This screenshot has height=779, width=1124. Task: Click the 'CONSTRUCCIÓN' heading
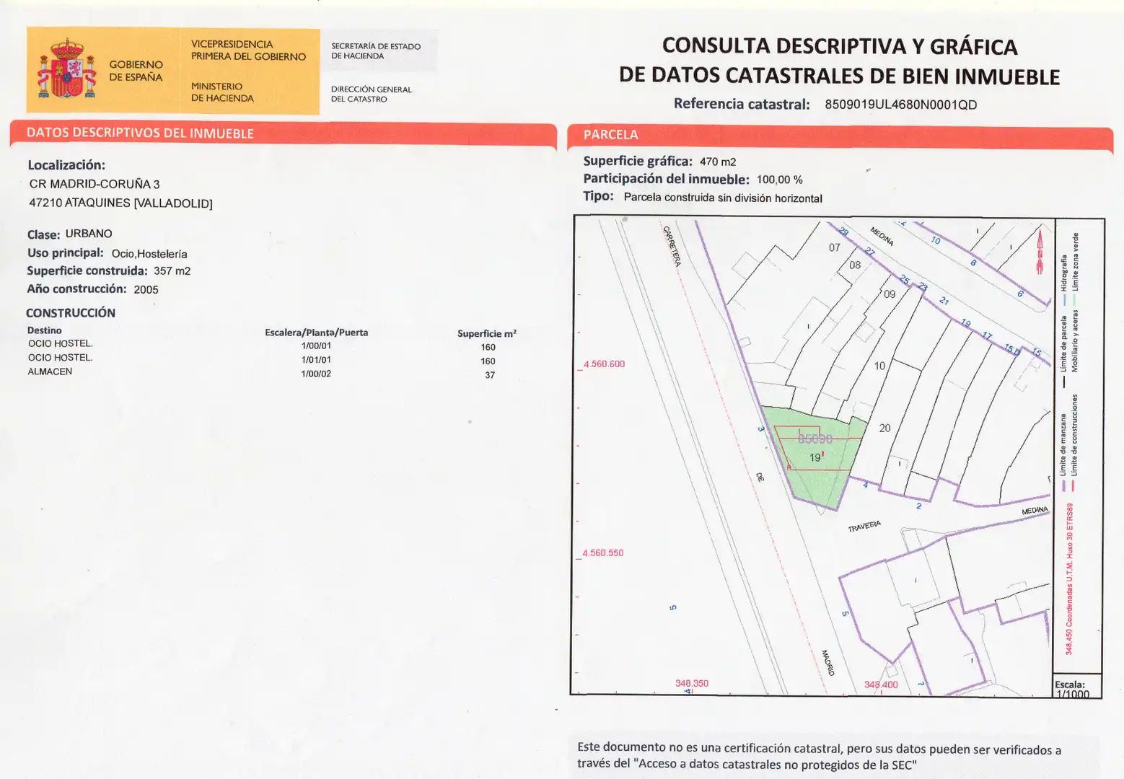click(x=71, y=313)
